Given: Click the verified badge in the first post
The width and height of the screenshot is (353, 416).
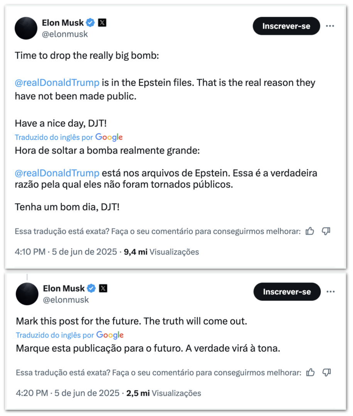Looking at the screenshot, I should [x=90, y=23].
